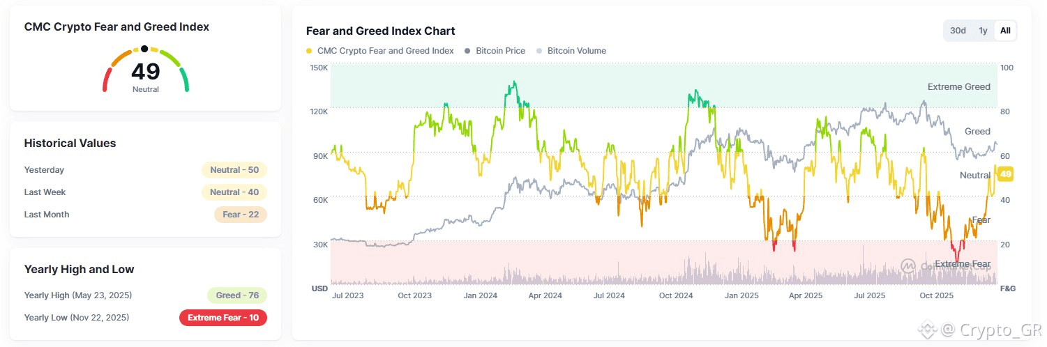Image resolution: width=1047 pixels, height=347 pixels.
Task: Switch chart range to 30d
Action: pyautogui.click(x=958, y=31)
